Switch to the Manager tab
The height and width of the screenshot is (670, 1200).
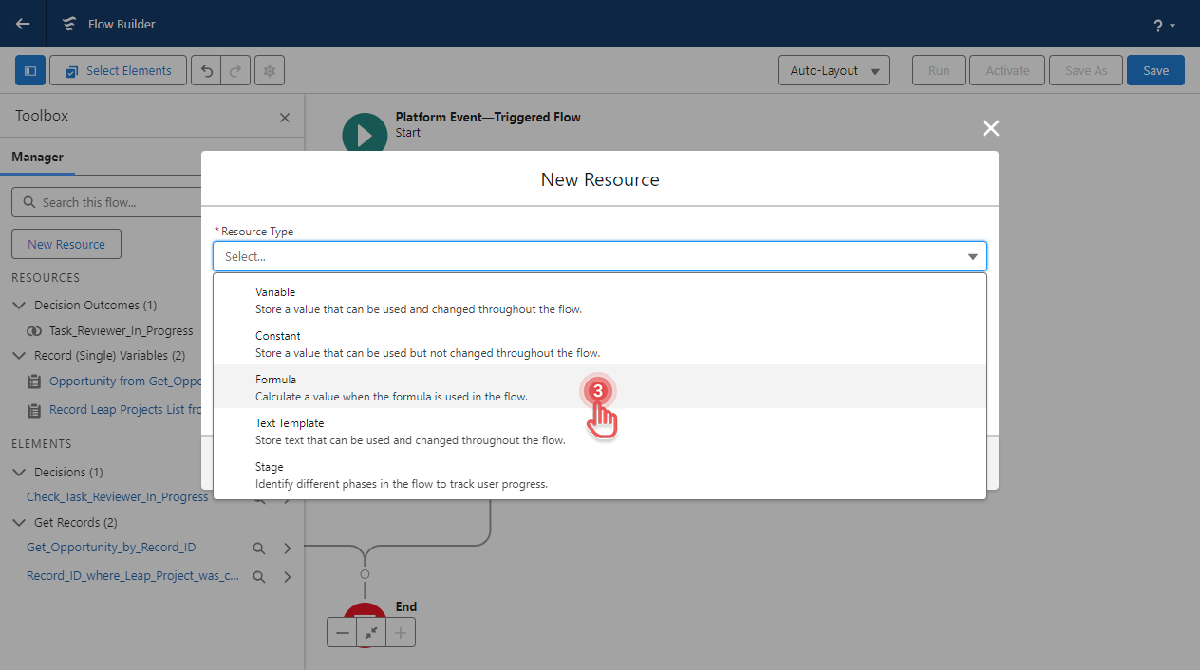37,157
